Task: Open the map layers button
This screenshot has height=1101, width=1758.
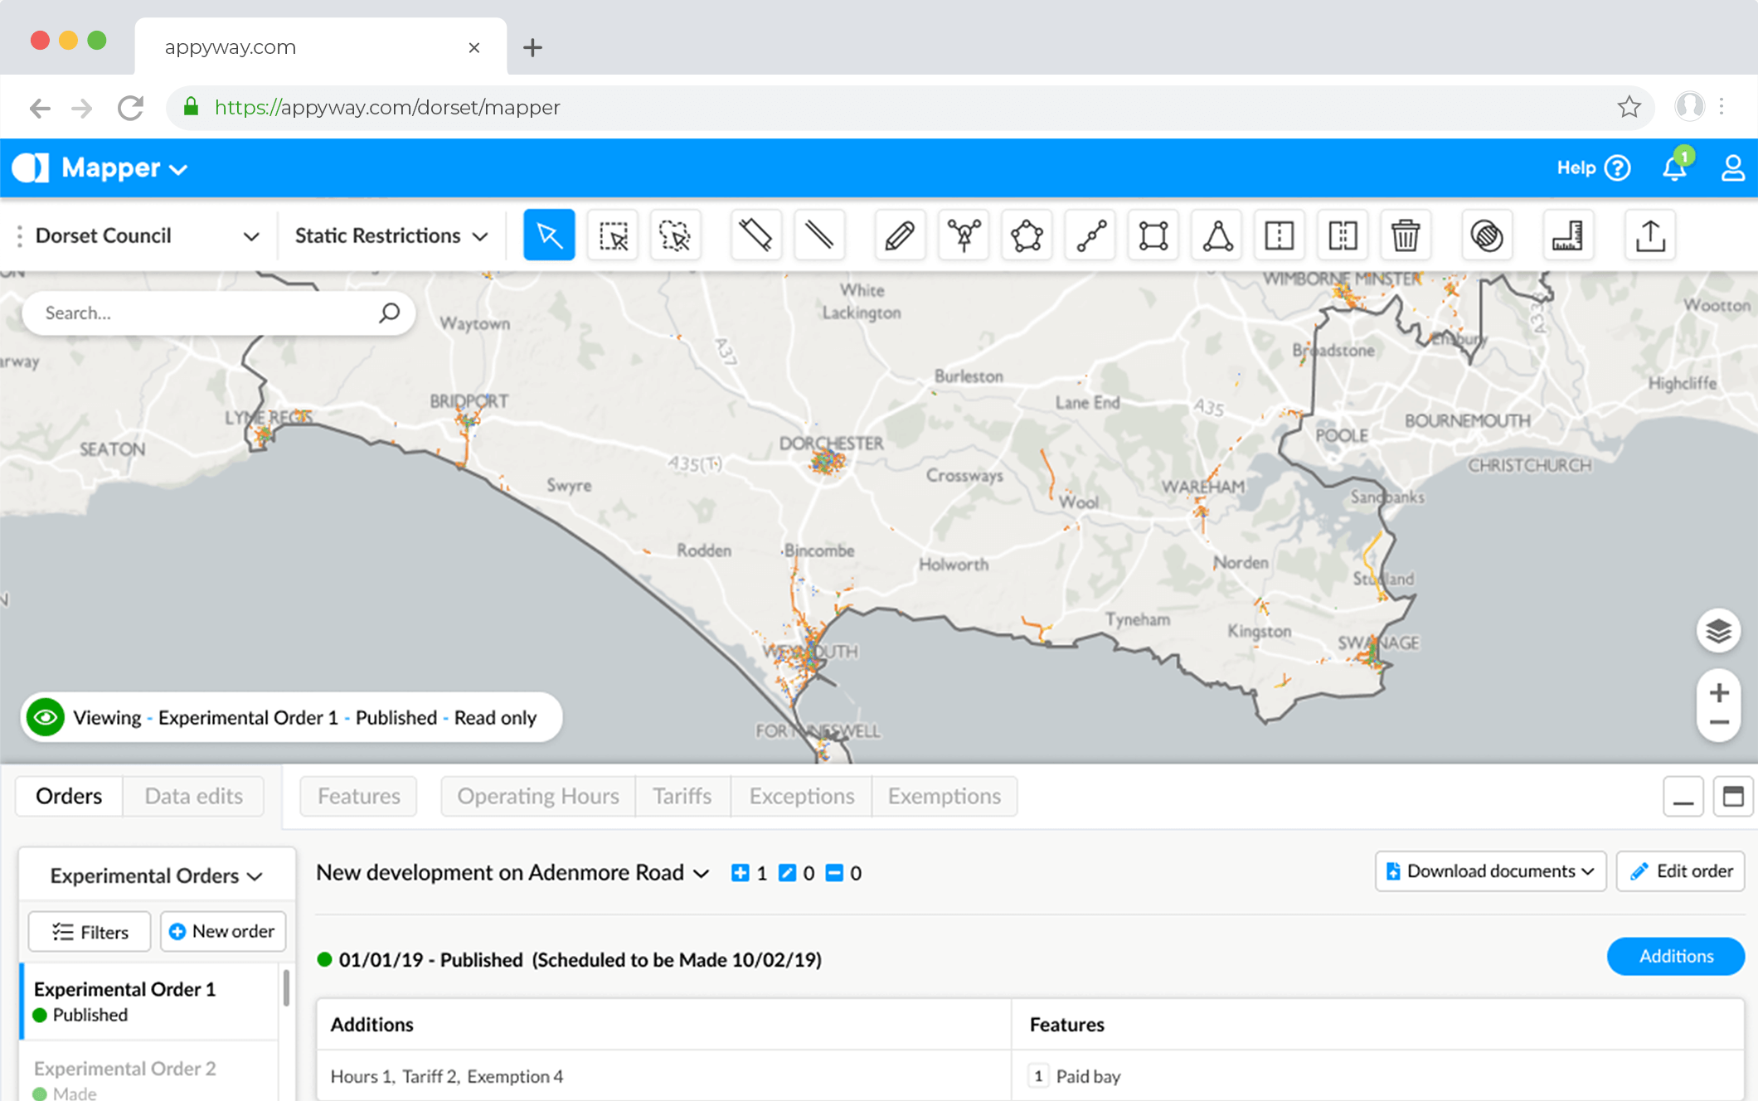Action: tap(1718, 631)
